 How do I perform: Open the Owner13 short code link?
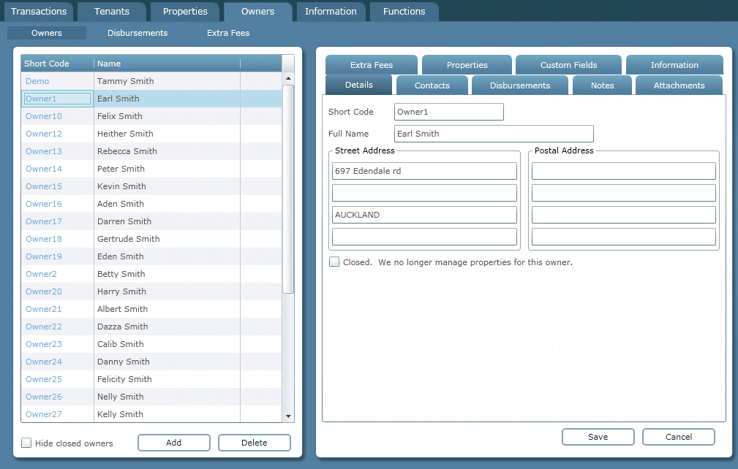tap(43, 151)
